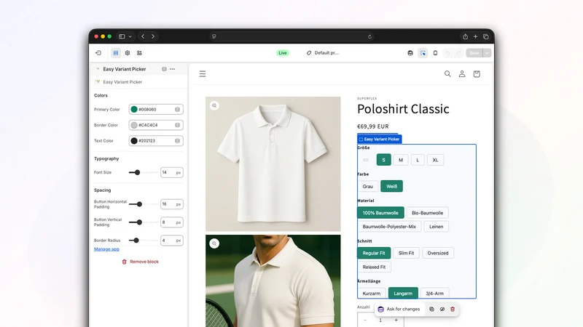
Task: Click browser back arrow
Action: coord(143,36)
